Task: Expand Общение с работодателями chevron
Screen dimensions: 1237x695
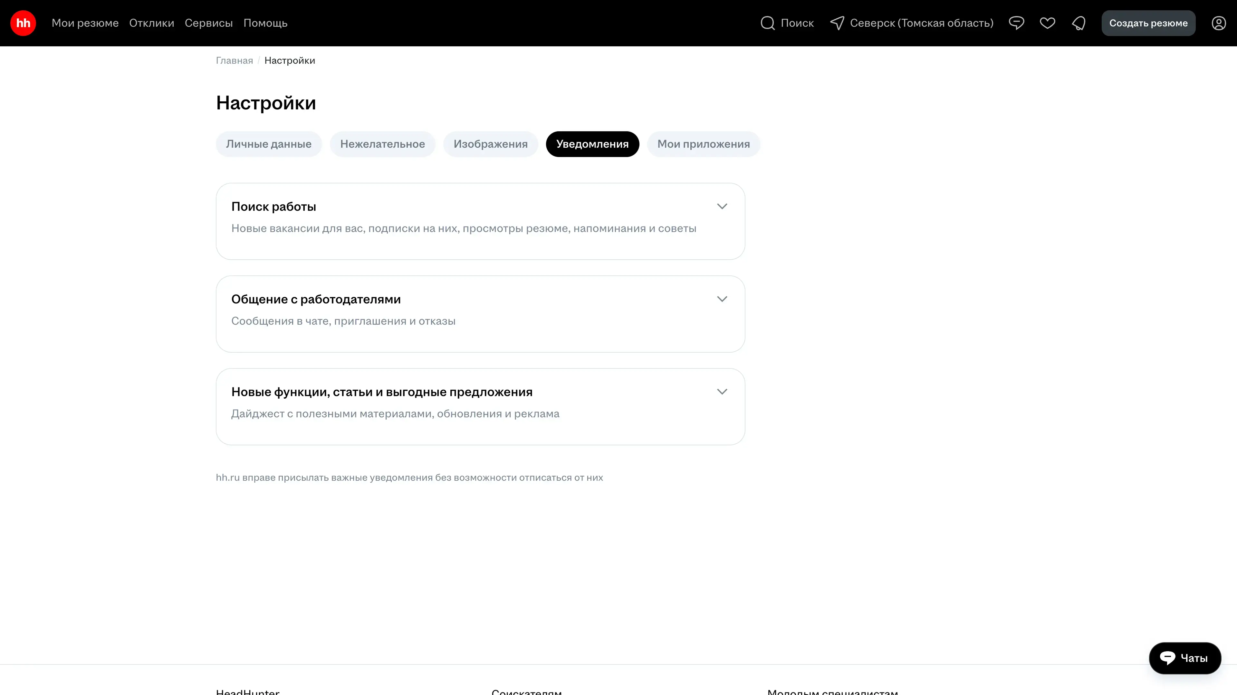Action: pyautogui.click(x=722, y=299)
